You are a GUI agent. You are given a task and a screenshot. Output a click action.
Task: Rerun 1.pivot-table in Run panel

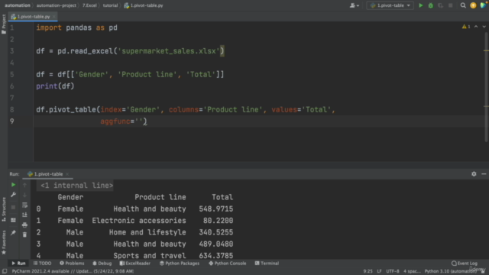click(x=13, y=185)
